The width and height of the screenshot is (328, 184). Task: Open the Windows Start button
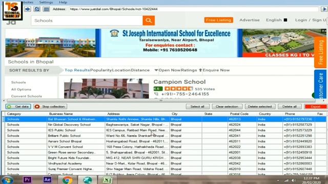click(x=8, y=180)
